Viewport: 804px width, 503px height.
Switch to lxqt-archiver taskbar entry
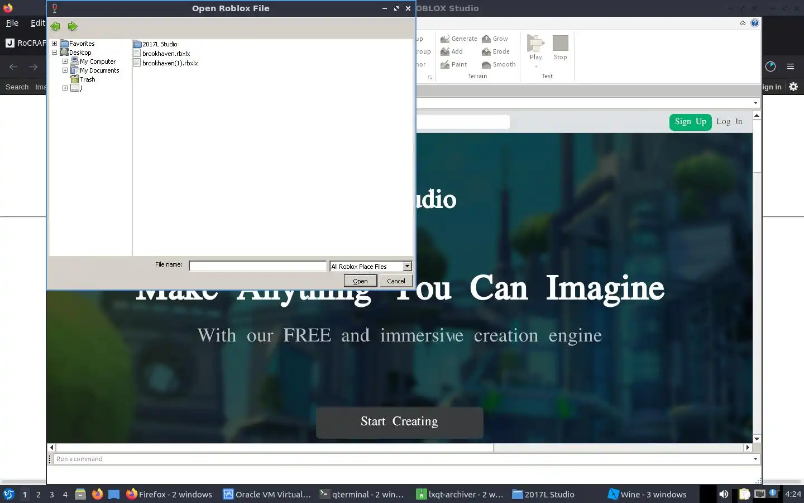460,494
